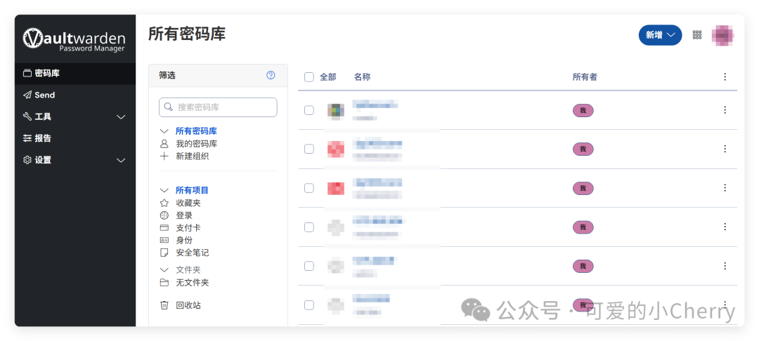The height and width of the screenshot is (341, 759).
Task: Filter by 收藏夹 favorites
Action: (188, 203)
